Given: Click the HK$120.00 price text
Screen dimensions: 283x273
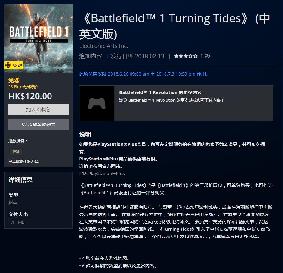Looking at the screenshot, I should [30, 96].
